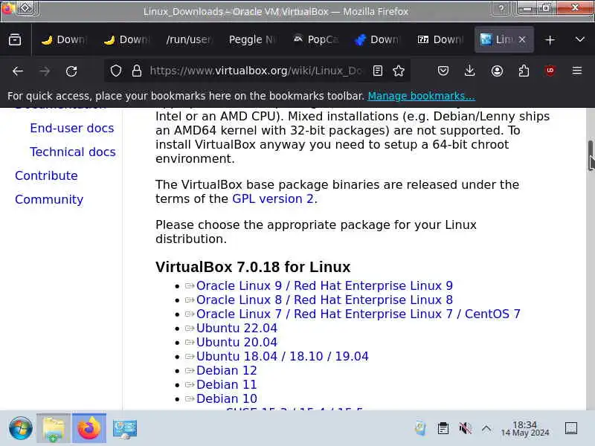Image resolution: width=595 pixels, height=446 pixels.
Task: Open the Start menu orb
Action: click(x=21, y=429)
